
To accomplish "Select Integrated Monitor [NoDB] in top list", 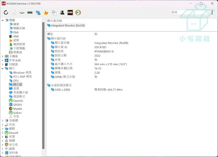I will click(66, 26).
